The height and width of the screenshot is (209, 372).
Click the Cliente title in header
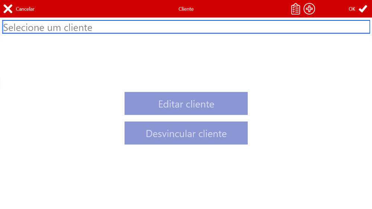point(186,9)
